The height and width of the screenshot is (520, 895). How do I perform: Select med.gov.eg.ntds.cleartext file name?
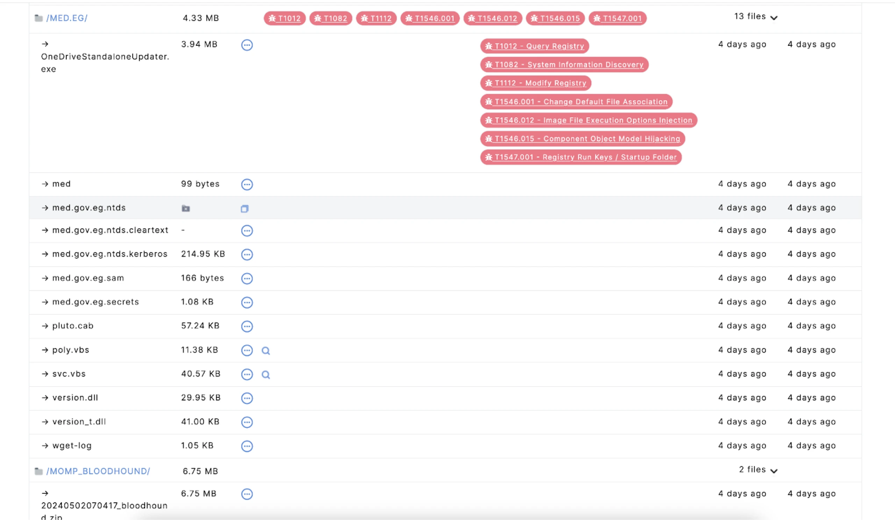(110, 230)
